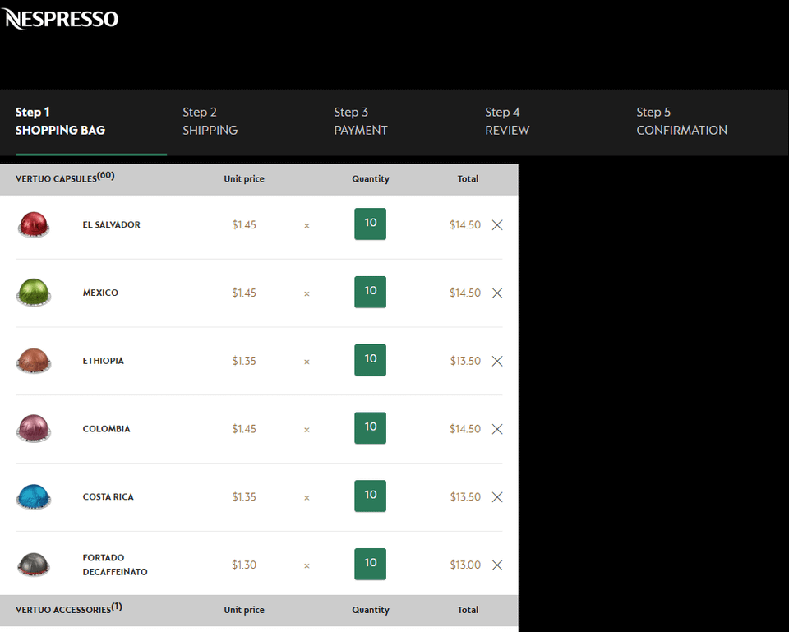Click Costa Rica $1.35 unit price
Screen dimensions: 789x632
pos(244,497)
